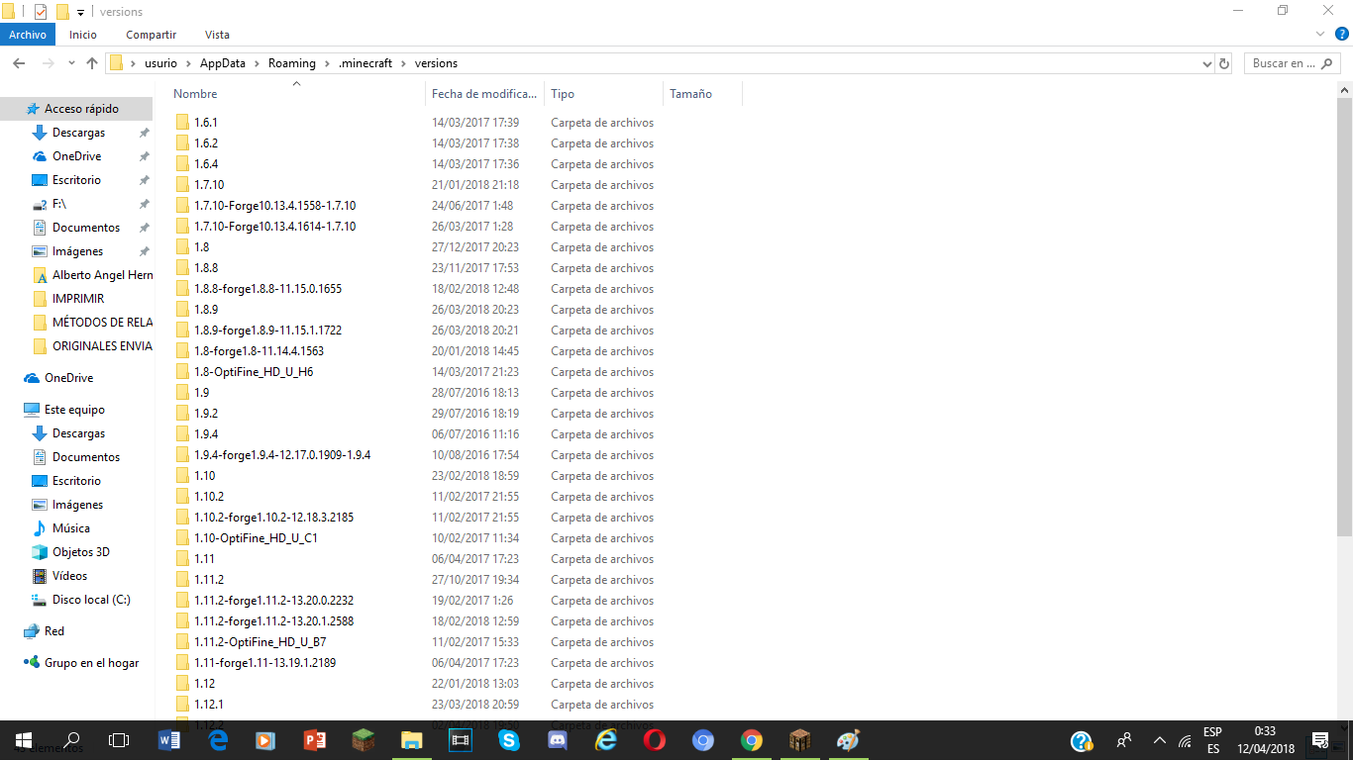This screenshot has height=760, width=1353.
Task: Select the 1.12.1 folder
Action: click(208, 705)
